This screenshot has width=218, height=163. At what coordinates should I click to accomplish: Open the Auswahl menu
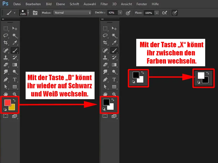90,4
